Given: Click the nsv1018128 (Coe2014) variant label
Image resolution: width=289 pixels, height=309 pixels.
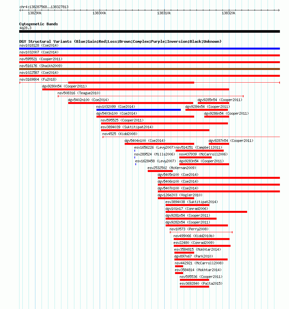Looking at the screenshot, I should (39, 46).
